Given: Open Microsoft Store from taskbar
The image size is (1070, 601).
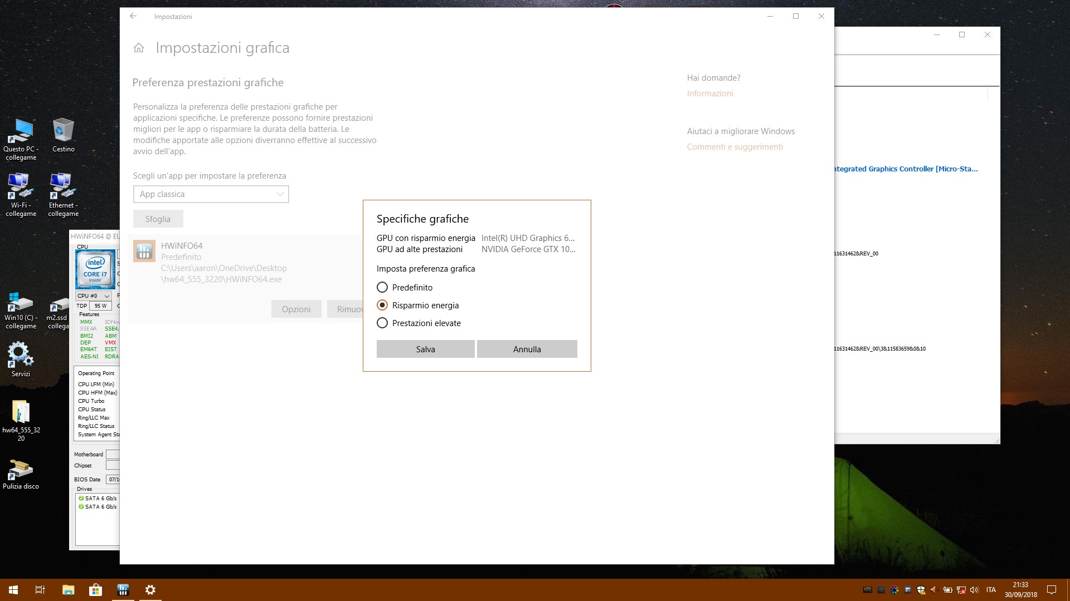Looking at the screenshot, I should [x=95, y=590].
